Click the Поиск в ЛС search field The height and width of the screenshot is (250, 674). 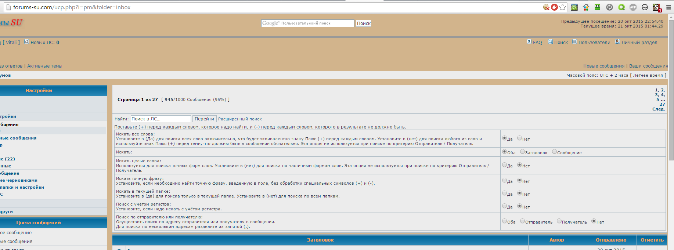[161, 119]
